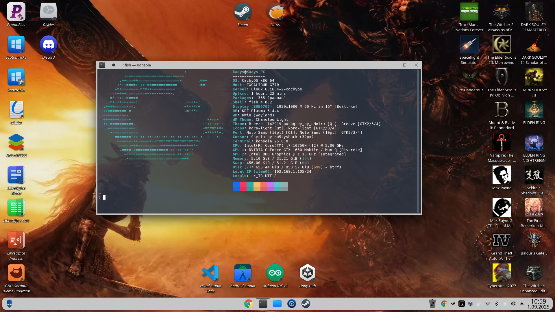Viewport: 555px width, 312px height.
Task: Expand hidden system tray icons arrow
Action: (x=522, y=304)
